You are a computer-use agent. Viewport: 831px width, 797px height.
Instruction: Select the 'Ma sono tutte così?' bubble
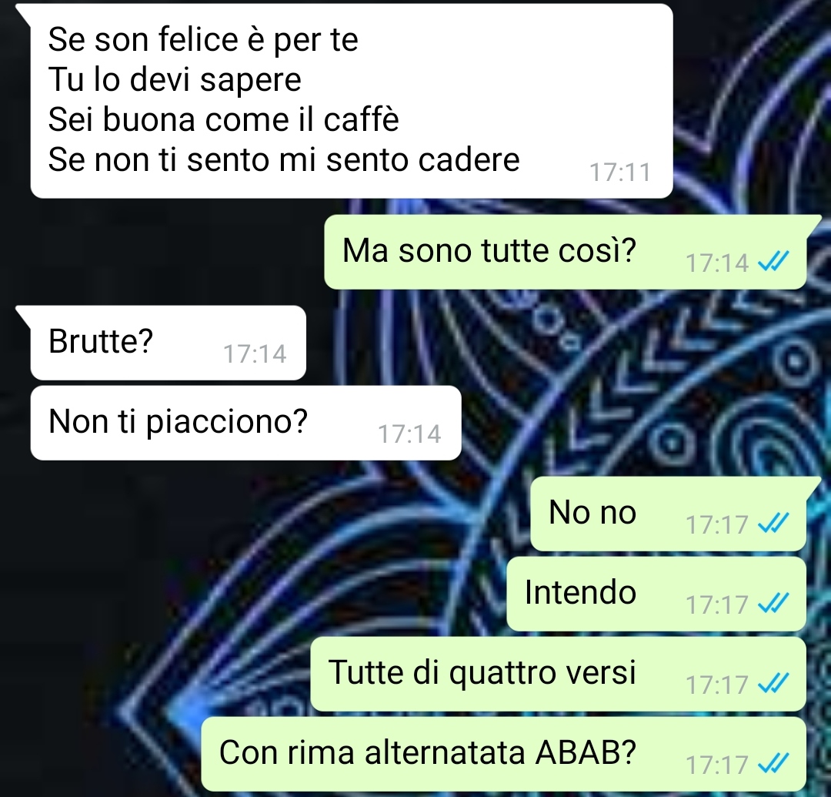pos(565,252)
